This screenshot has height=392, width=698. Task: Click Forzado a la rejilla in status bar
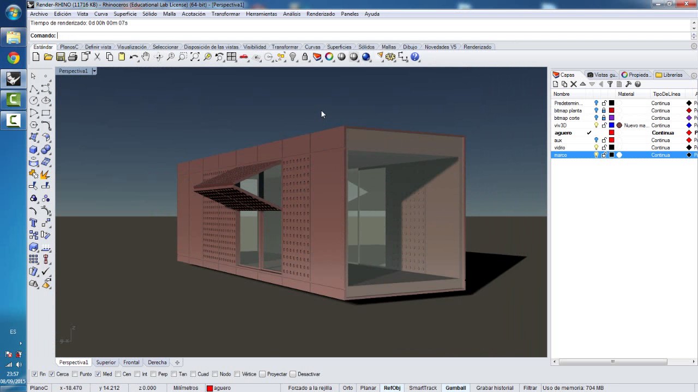tap(310, 388)
